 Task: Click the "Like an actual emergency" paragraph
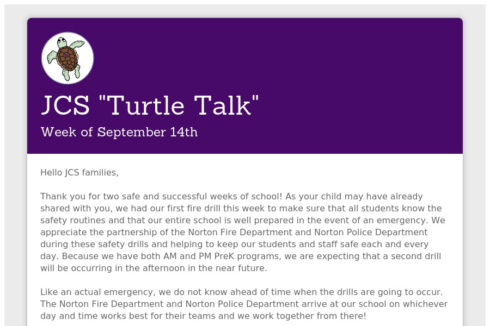244,304
